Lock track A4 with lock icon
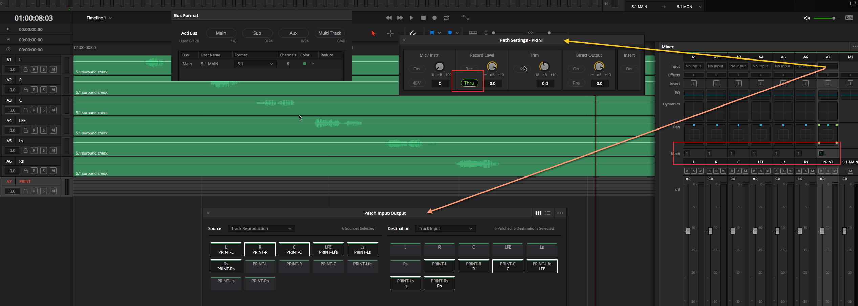858x306 pixels. 25,130
